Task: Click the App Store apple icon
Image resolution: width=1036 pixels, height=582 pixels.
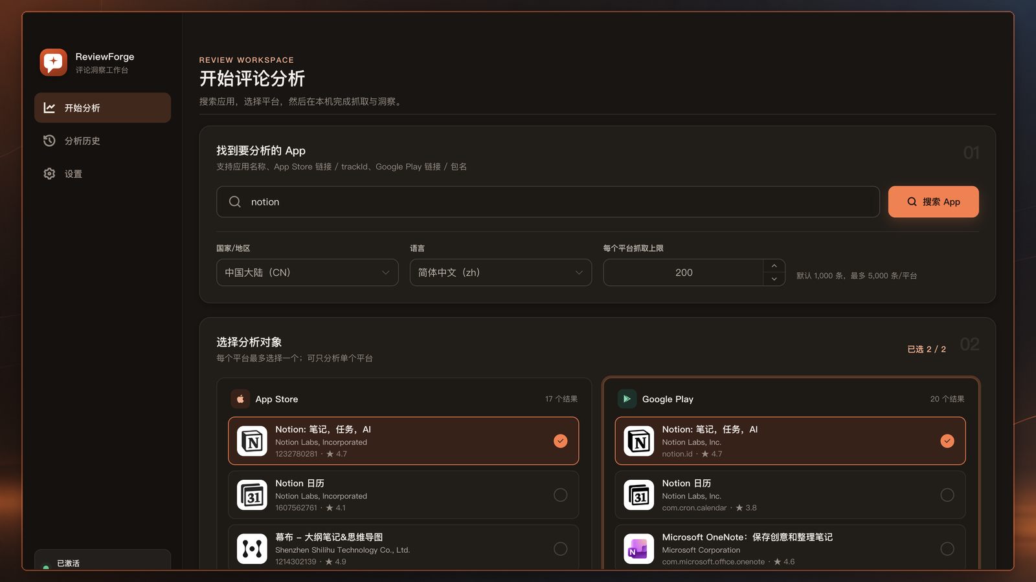Action: pos(240,399)
